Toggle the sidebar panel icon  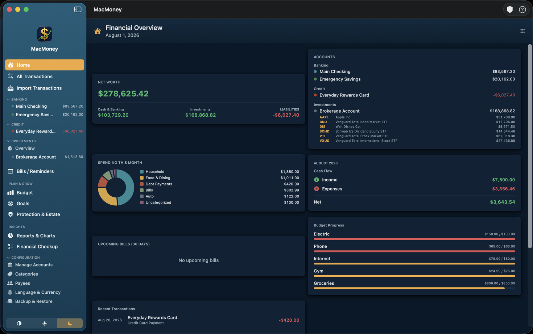78,9
